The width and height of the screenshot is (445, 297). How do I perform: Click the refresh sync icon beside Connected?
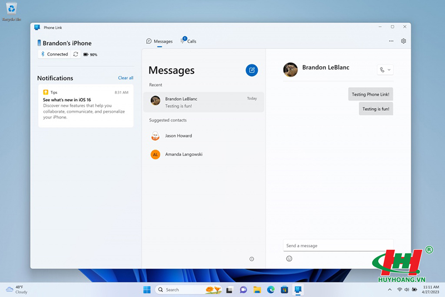tap(76, 54)
